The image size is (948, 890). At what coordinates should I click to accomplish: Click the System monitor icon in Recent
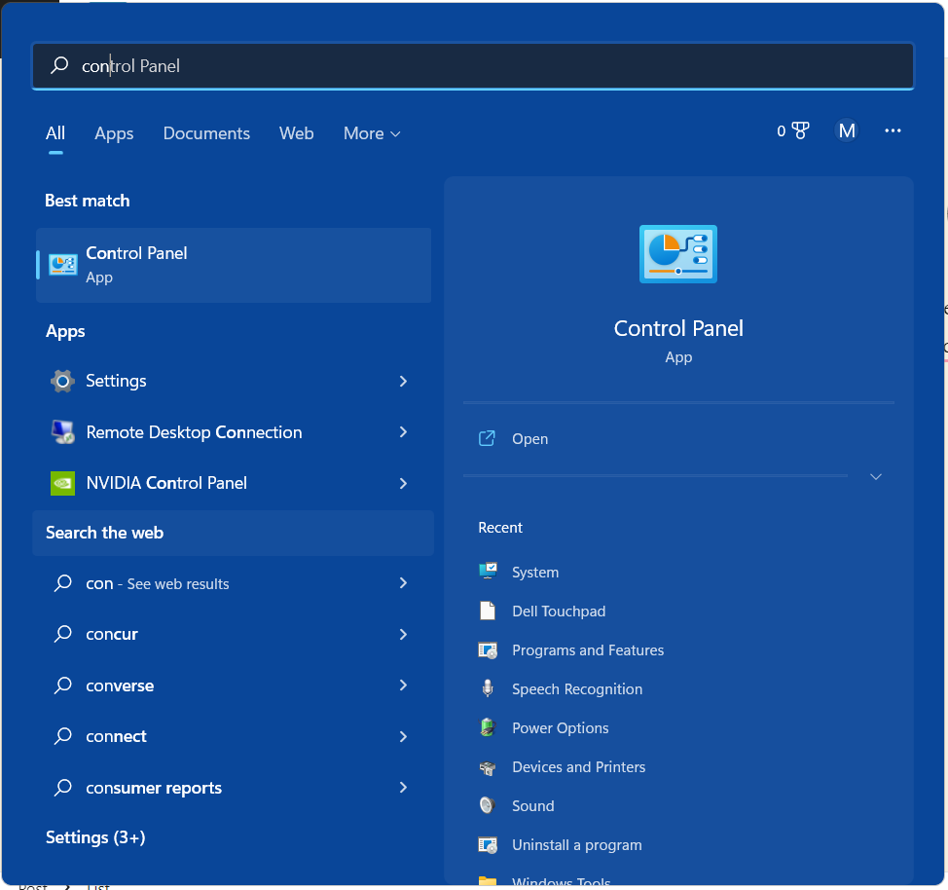click(x=488, y=572)
